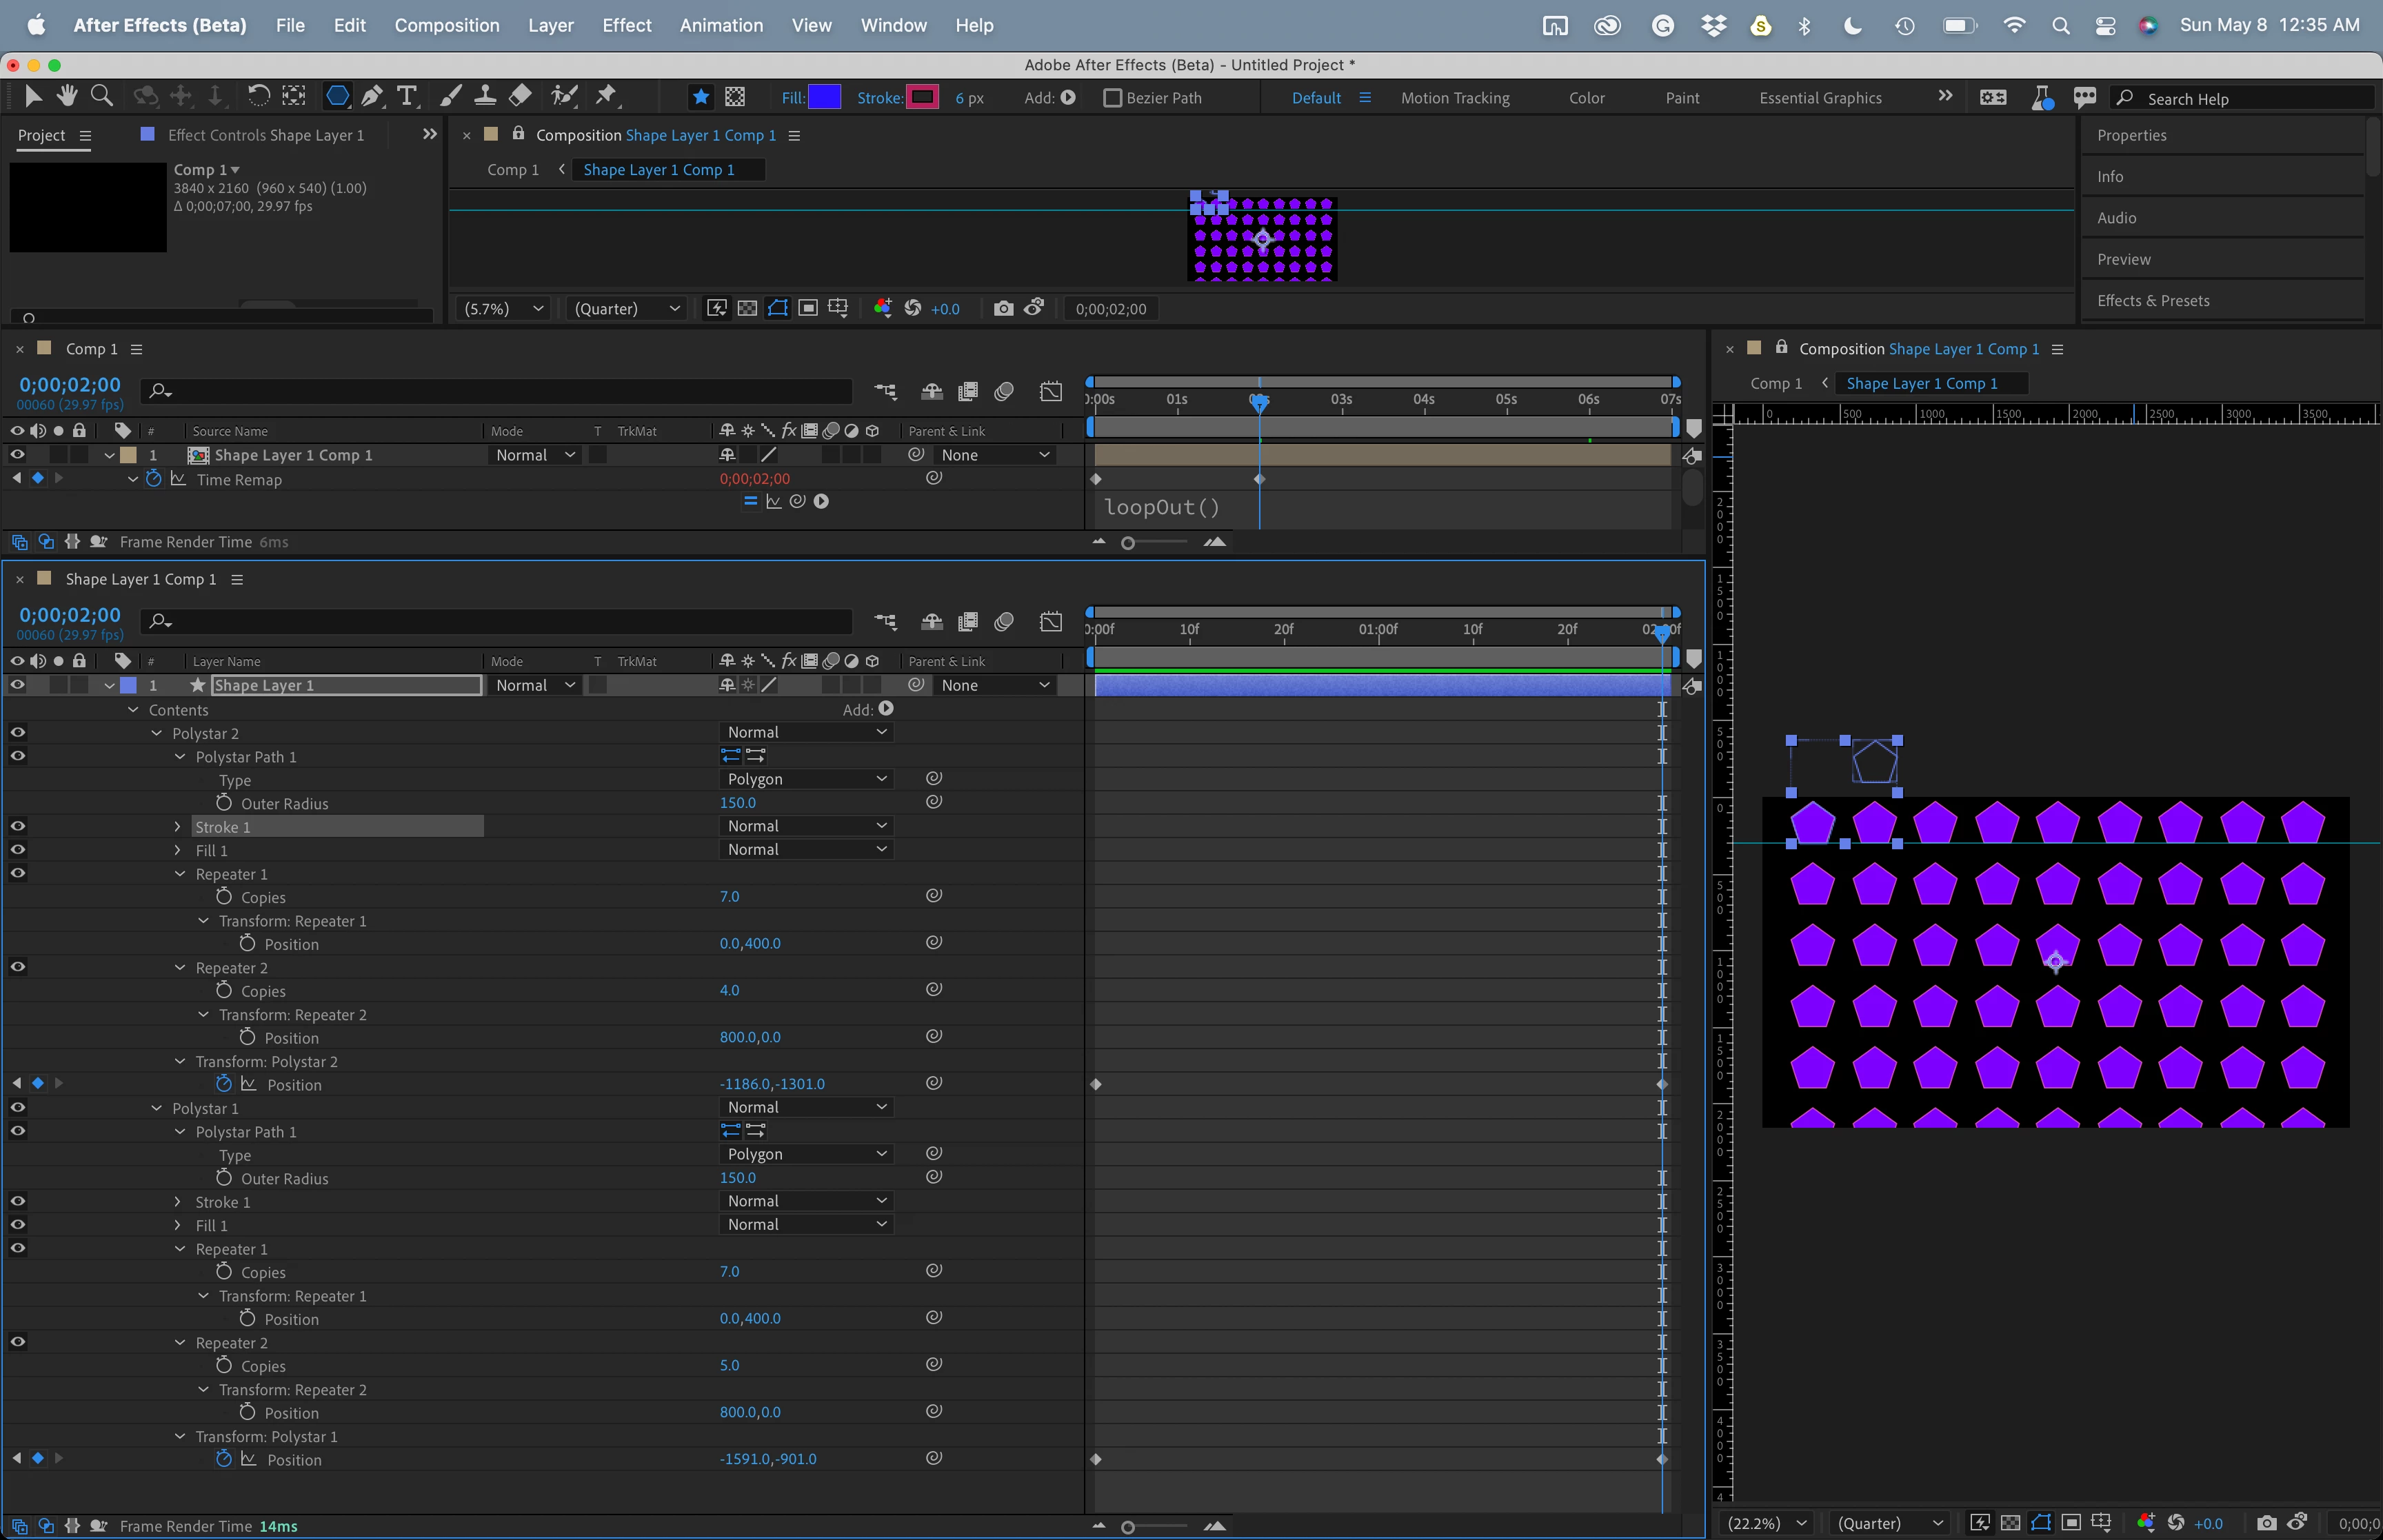Screen dimensions: 2383x1540
Task: Select the Clone Stamp tool
Action: (x=485, y=96)
